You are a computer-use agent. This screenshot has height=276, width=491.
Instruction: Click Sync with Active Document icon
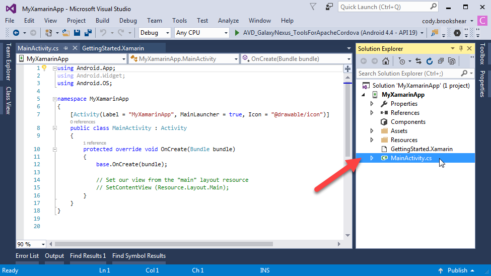(418, 61)
